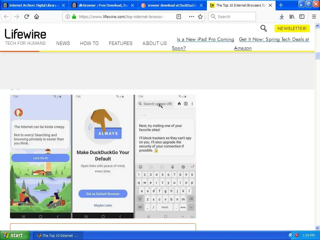Viewport: 320px width, 240px height.
Task: Click the yellow NEWSLETTER! button
Action: tap(292, 28)
